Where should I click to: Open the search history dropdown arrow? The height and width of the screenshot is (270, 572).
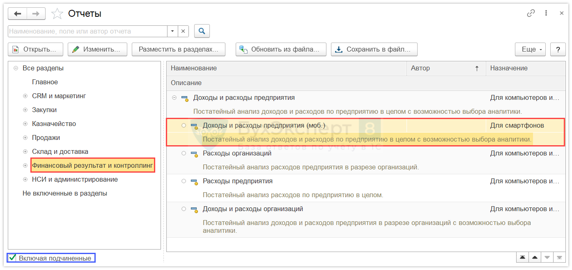(172, 31)
